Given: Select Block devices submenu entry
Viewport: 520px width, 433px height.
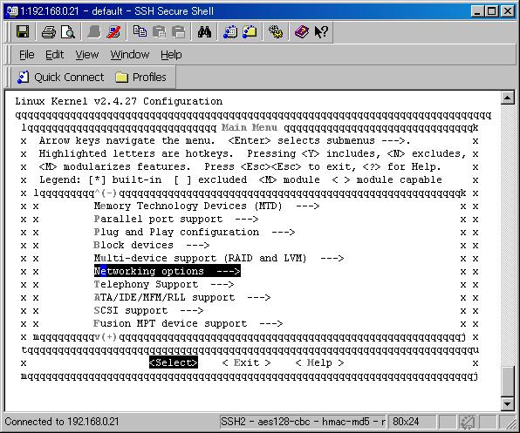Looking at the screenshot, I should point(152,245).
